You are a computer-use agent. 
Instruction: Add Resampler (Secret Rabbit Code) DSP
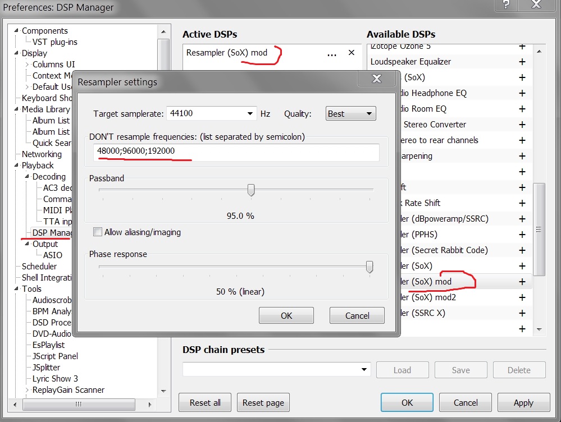522,250
